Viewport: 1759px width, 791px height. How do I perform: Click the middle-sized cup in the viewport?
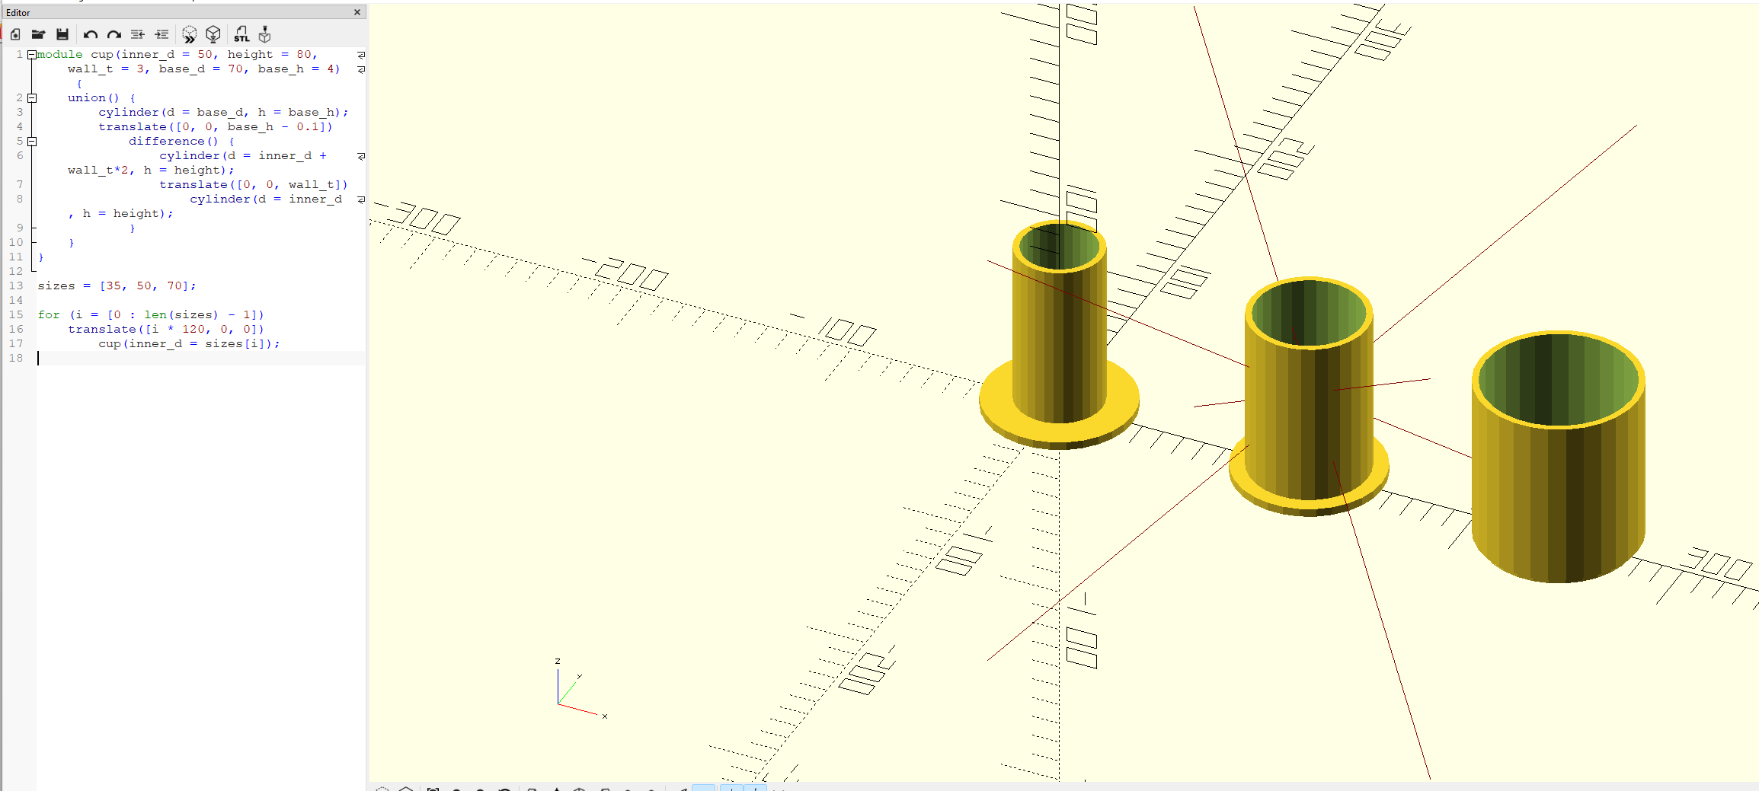click(1309, 411)
